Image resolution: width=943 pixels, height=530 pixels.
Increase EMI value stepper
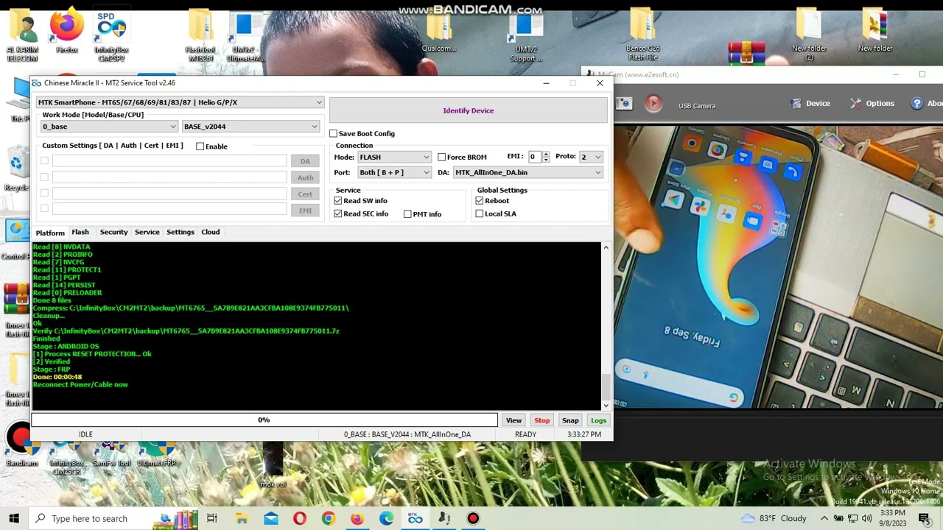[x=546, y=154]
